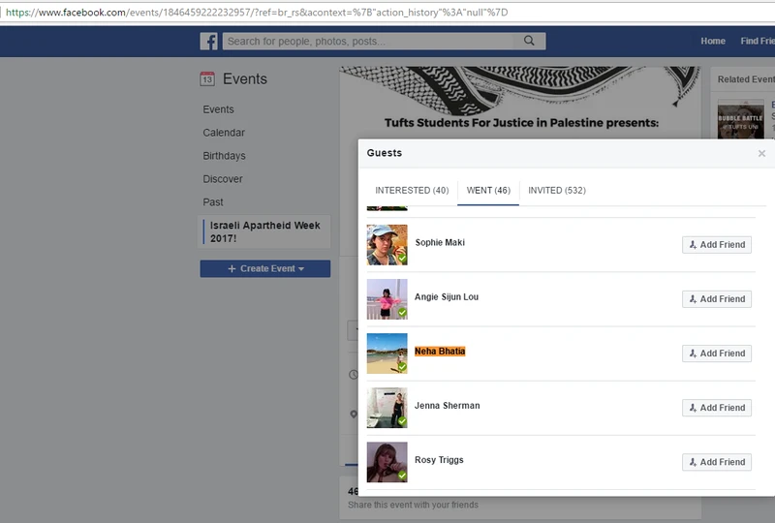
Task: Open Past events in the sidebar
Action: (212, 202)
